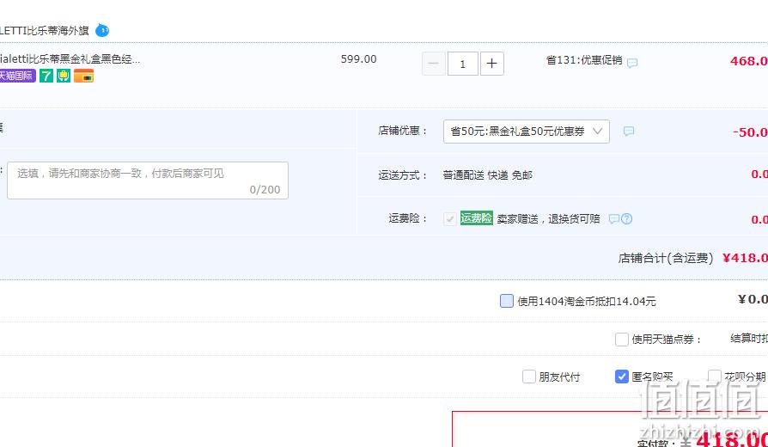Check the 使用天猫点券 checkbox
The width and height of the screenshot is (768, 447).
[622, 340]
